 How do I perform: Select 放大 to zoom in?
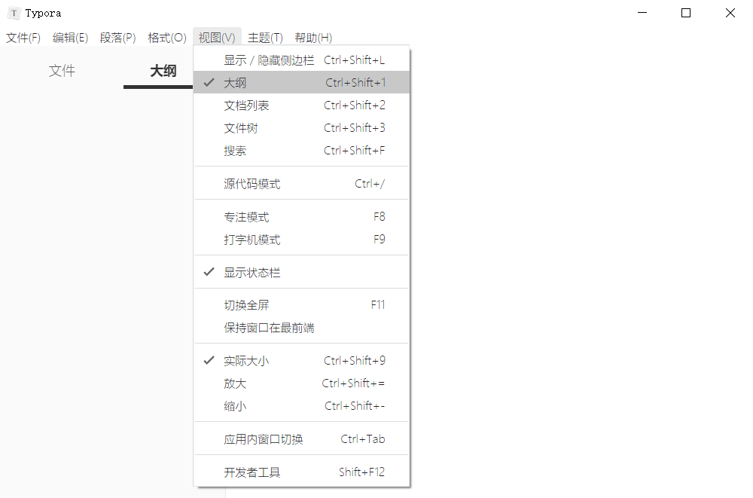pos(234,383)
